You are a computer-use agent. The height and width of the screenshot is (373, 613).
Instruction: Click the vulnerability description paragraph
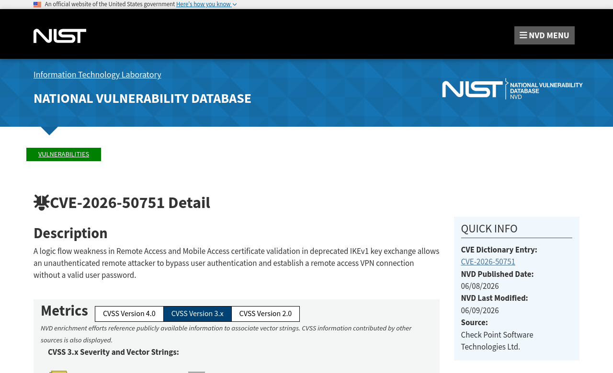click(x=237, y=263)
